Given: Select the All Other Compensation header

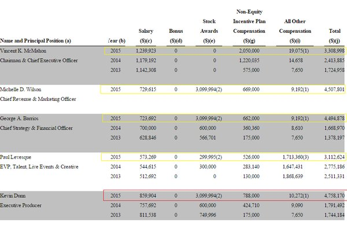Looking at the screenshot, I should 295,31.
